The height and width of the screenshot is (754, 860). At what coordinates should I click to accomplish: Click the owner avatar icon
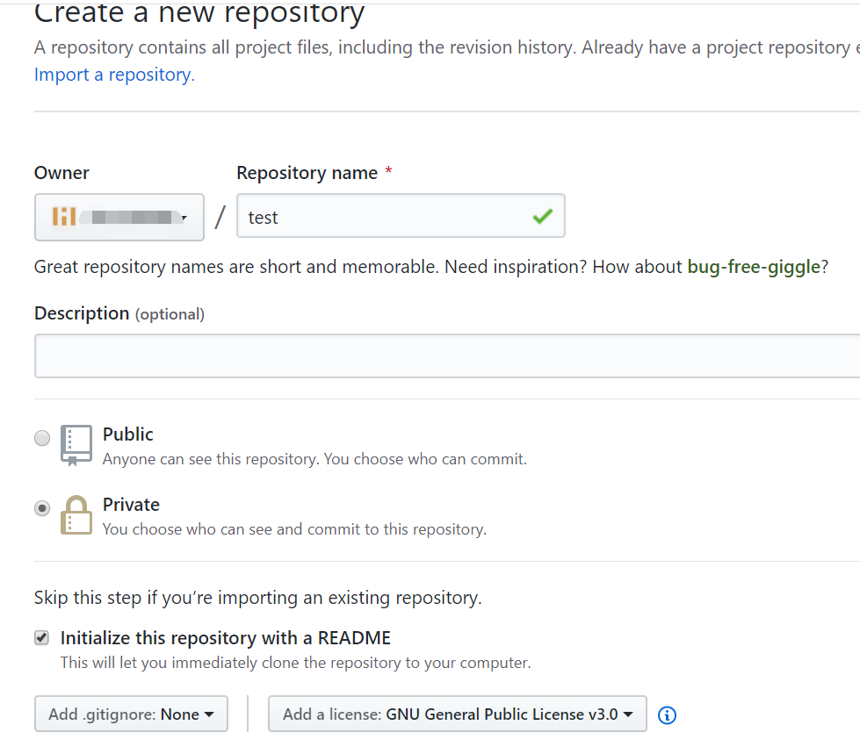64,217
